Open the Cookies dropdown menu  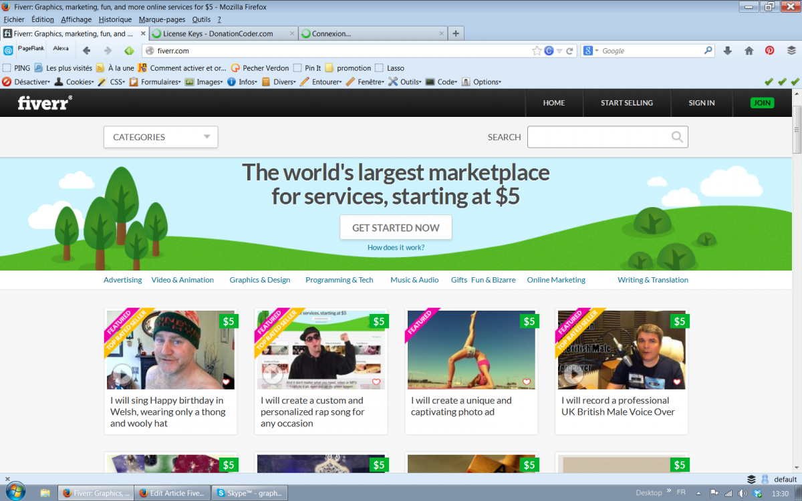[x=75, y=82]
